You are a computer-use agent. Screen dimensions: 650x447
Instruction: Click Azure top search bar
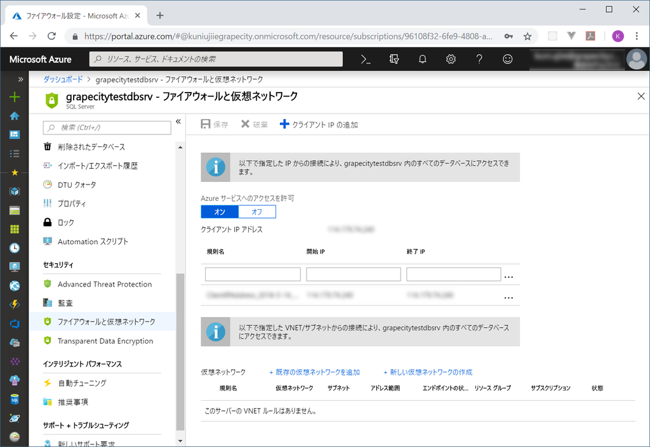tap(216, 59)
